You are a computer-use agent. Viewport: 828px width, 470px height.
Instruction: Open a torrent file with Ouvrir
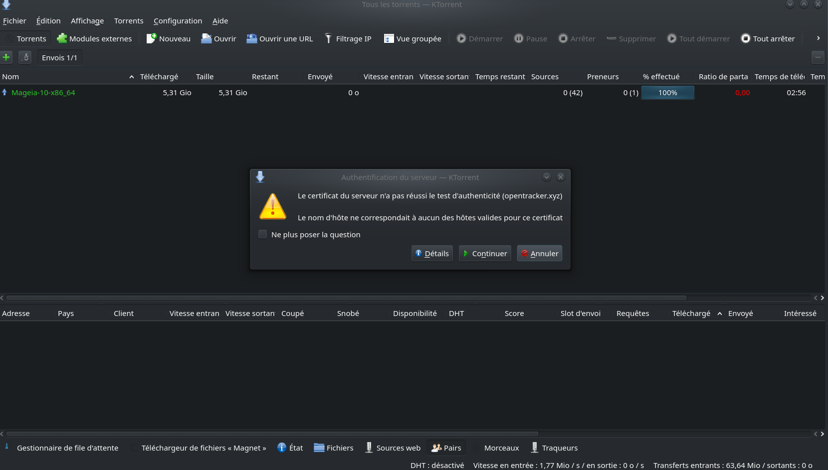(x=218, y=38)
